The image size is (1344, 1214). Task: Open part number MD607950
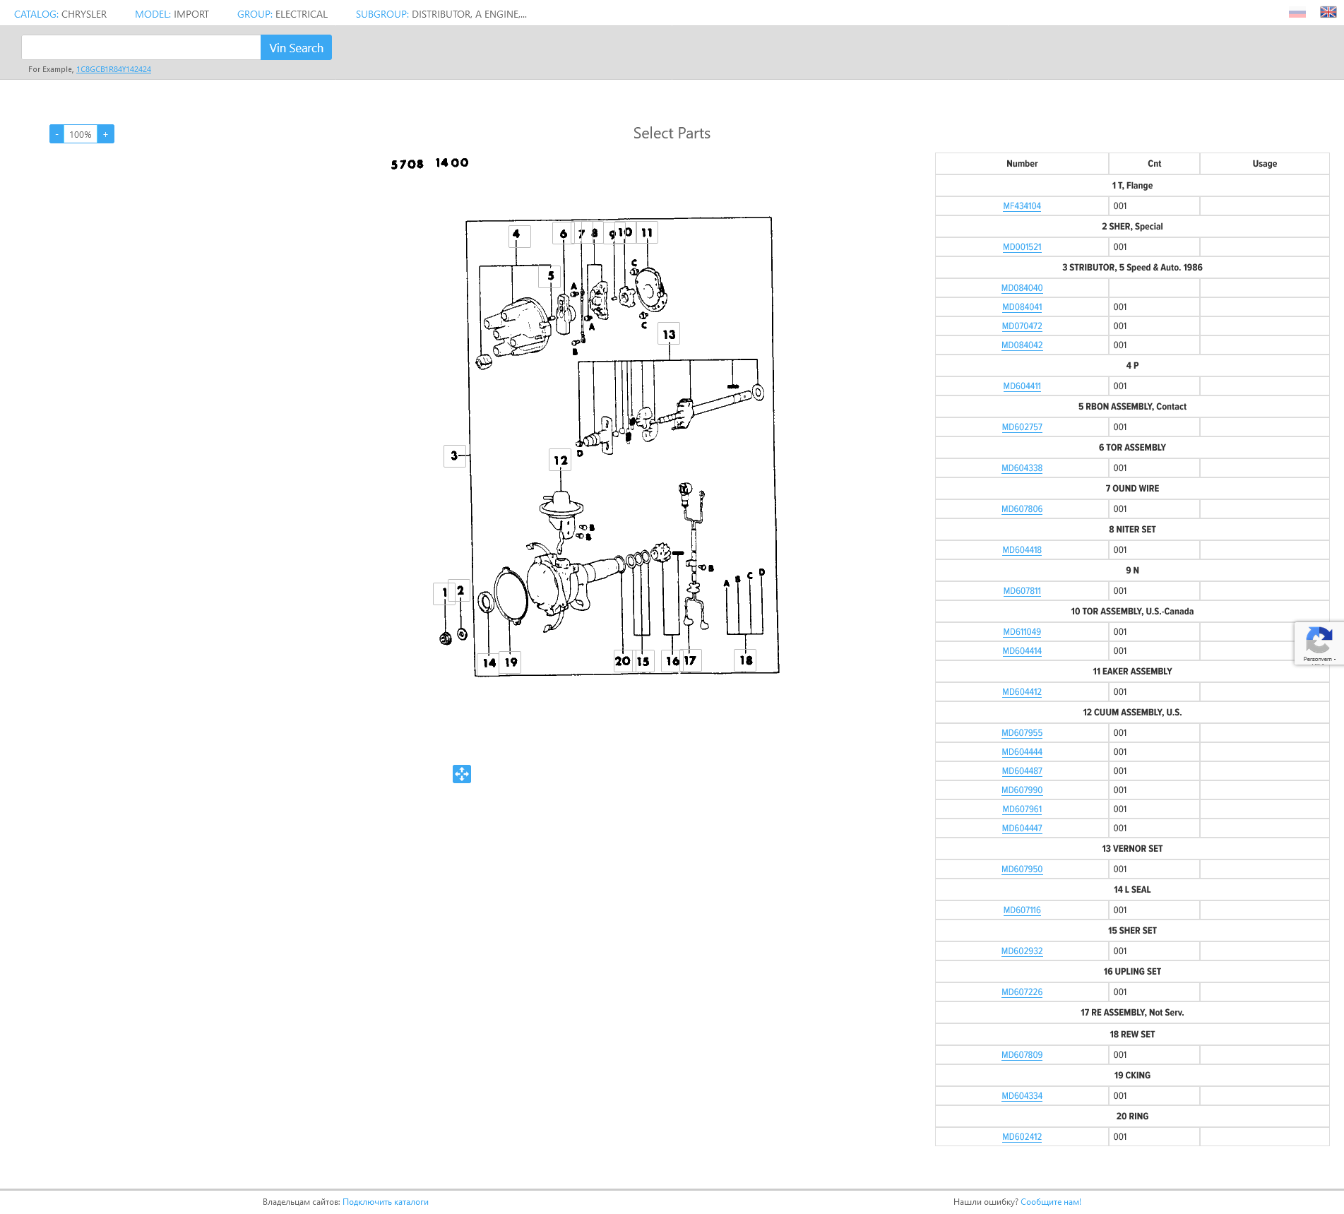pos(1022,869)
